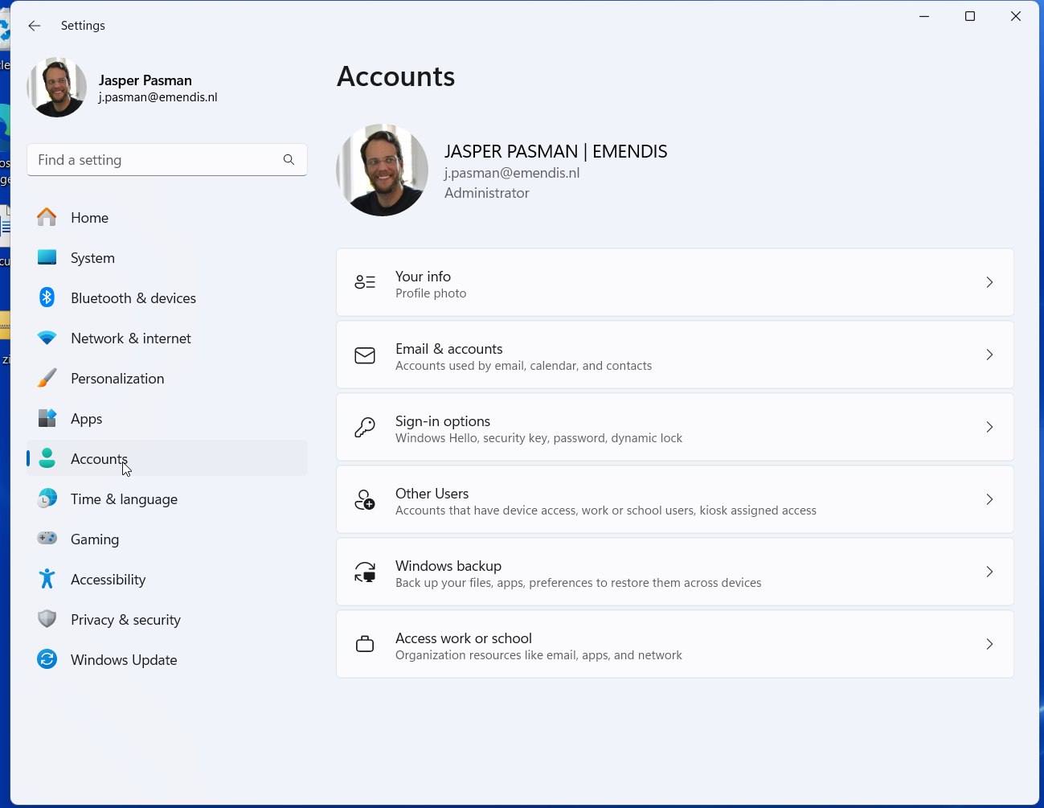Click the Privacy & security shield icon
This screenshot has width=1044, height=808.
47,619
